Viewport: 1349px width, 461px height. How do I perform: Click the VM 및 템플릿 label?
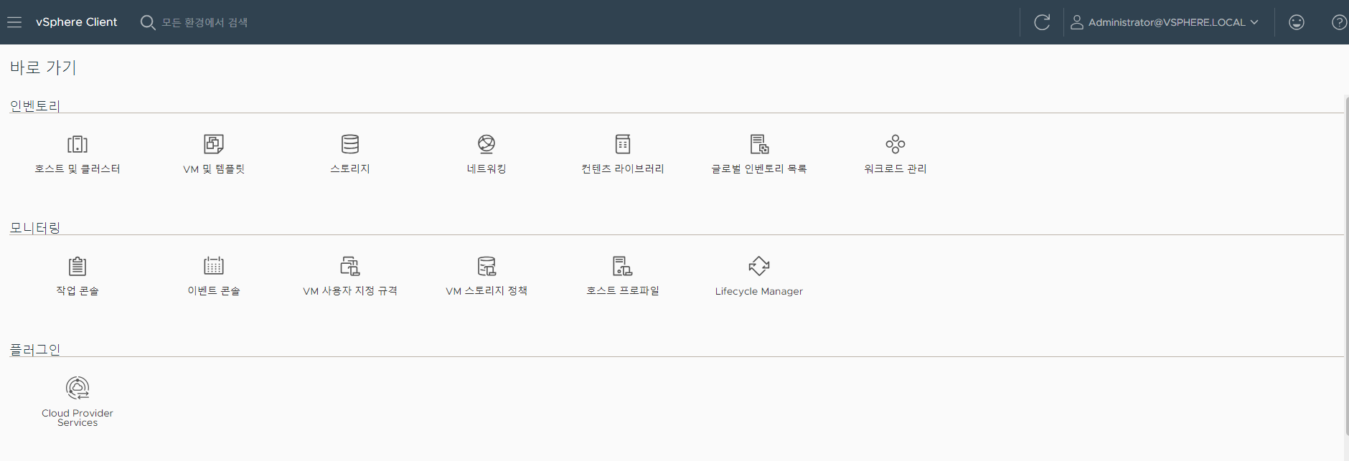click(214, 169)
